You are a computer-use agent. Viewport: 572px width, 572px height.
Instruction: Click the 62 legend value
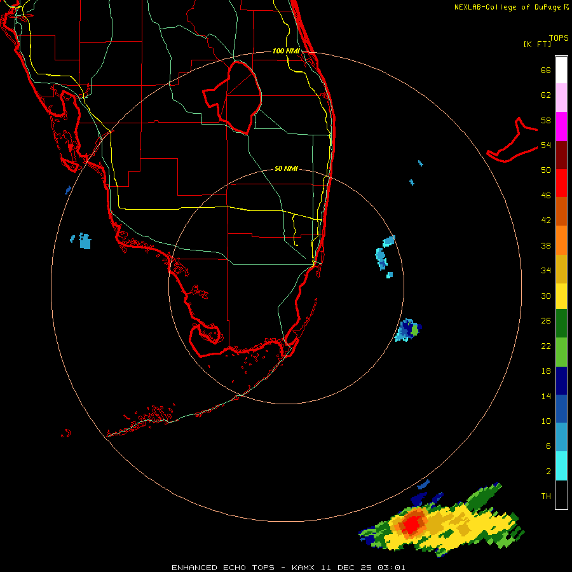546,95
